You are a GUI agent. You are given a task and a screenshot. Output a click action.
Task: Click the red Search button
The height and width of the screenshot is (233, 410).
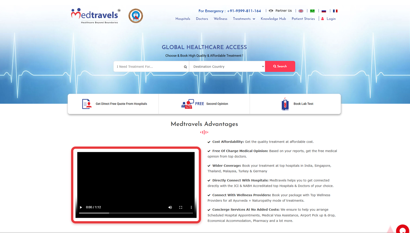pyautogui.click(x=280, y=66)
